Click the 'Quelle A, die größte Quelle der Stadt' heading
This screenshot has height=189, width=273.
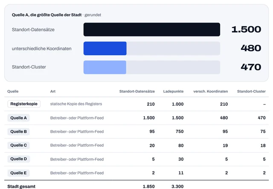coord(46,15)
